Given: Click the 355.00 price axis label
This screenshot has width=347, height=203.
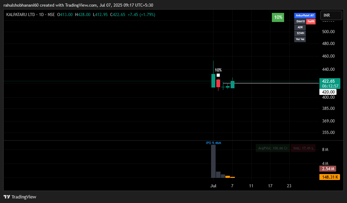Looking at the screenshot, I should click(328, 133).
